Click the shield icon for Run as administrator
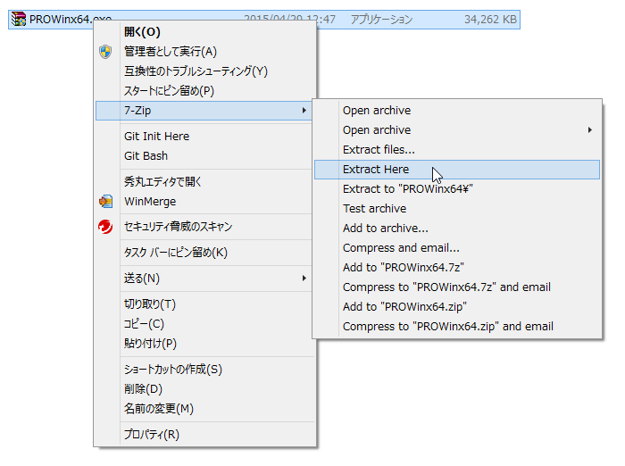Screen dimensions: 625x466 click(x=106, y=52)
